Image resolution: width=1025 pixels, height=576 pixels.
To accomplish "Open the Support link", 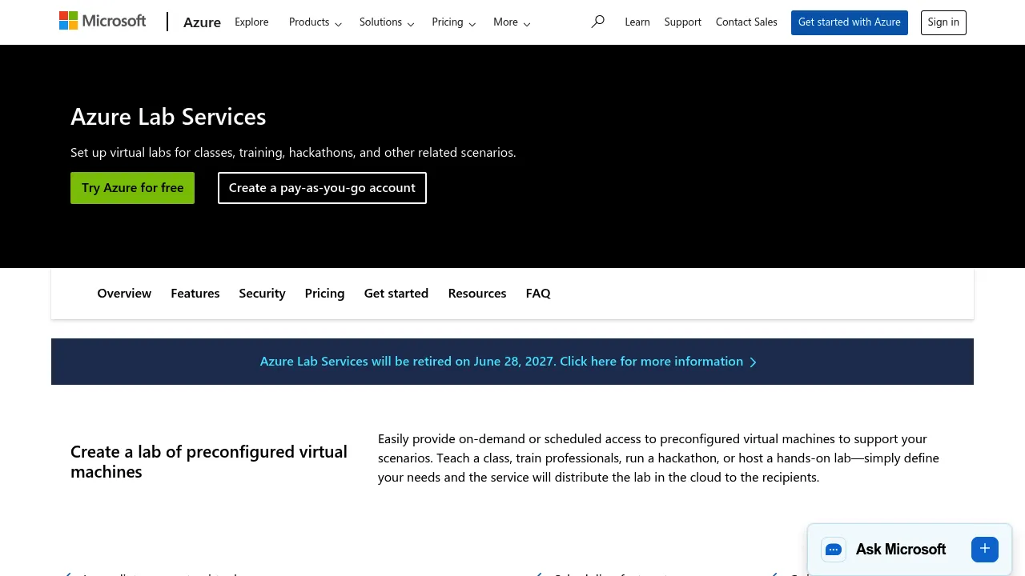I will click(682, 22).
